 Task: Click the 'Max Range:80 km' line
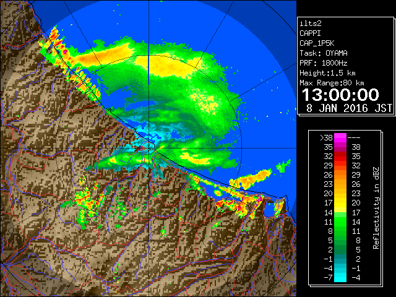pyautogui.click(x=332, y=83)
